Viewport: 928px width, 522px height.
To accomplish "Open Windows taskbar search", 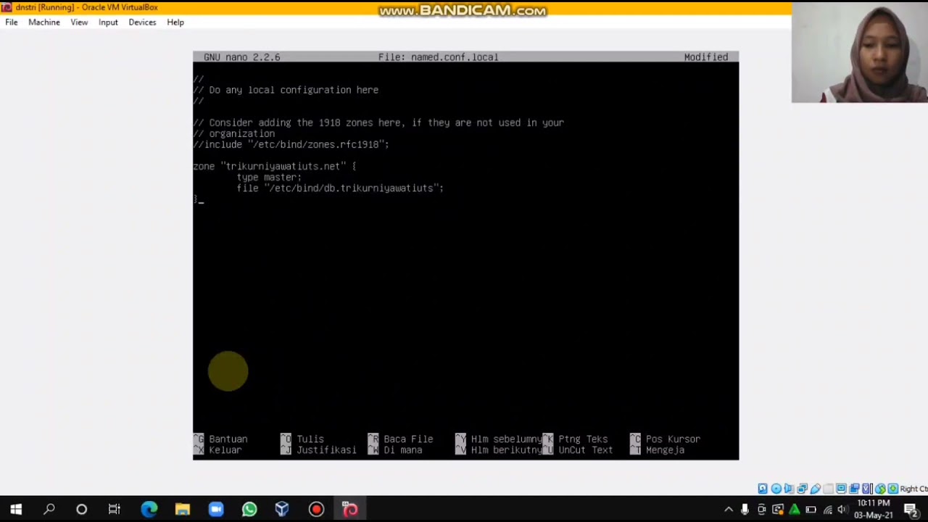I will 49,509.
